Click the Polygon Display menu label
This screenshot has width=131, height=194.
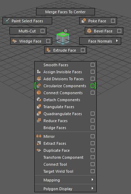58,189
